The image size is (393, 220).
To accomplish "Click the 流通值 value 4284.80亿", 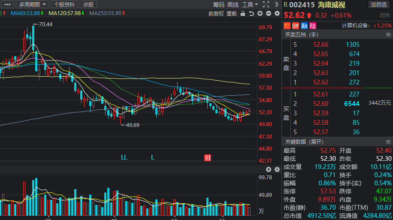I will (377, 216).
